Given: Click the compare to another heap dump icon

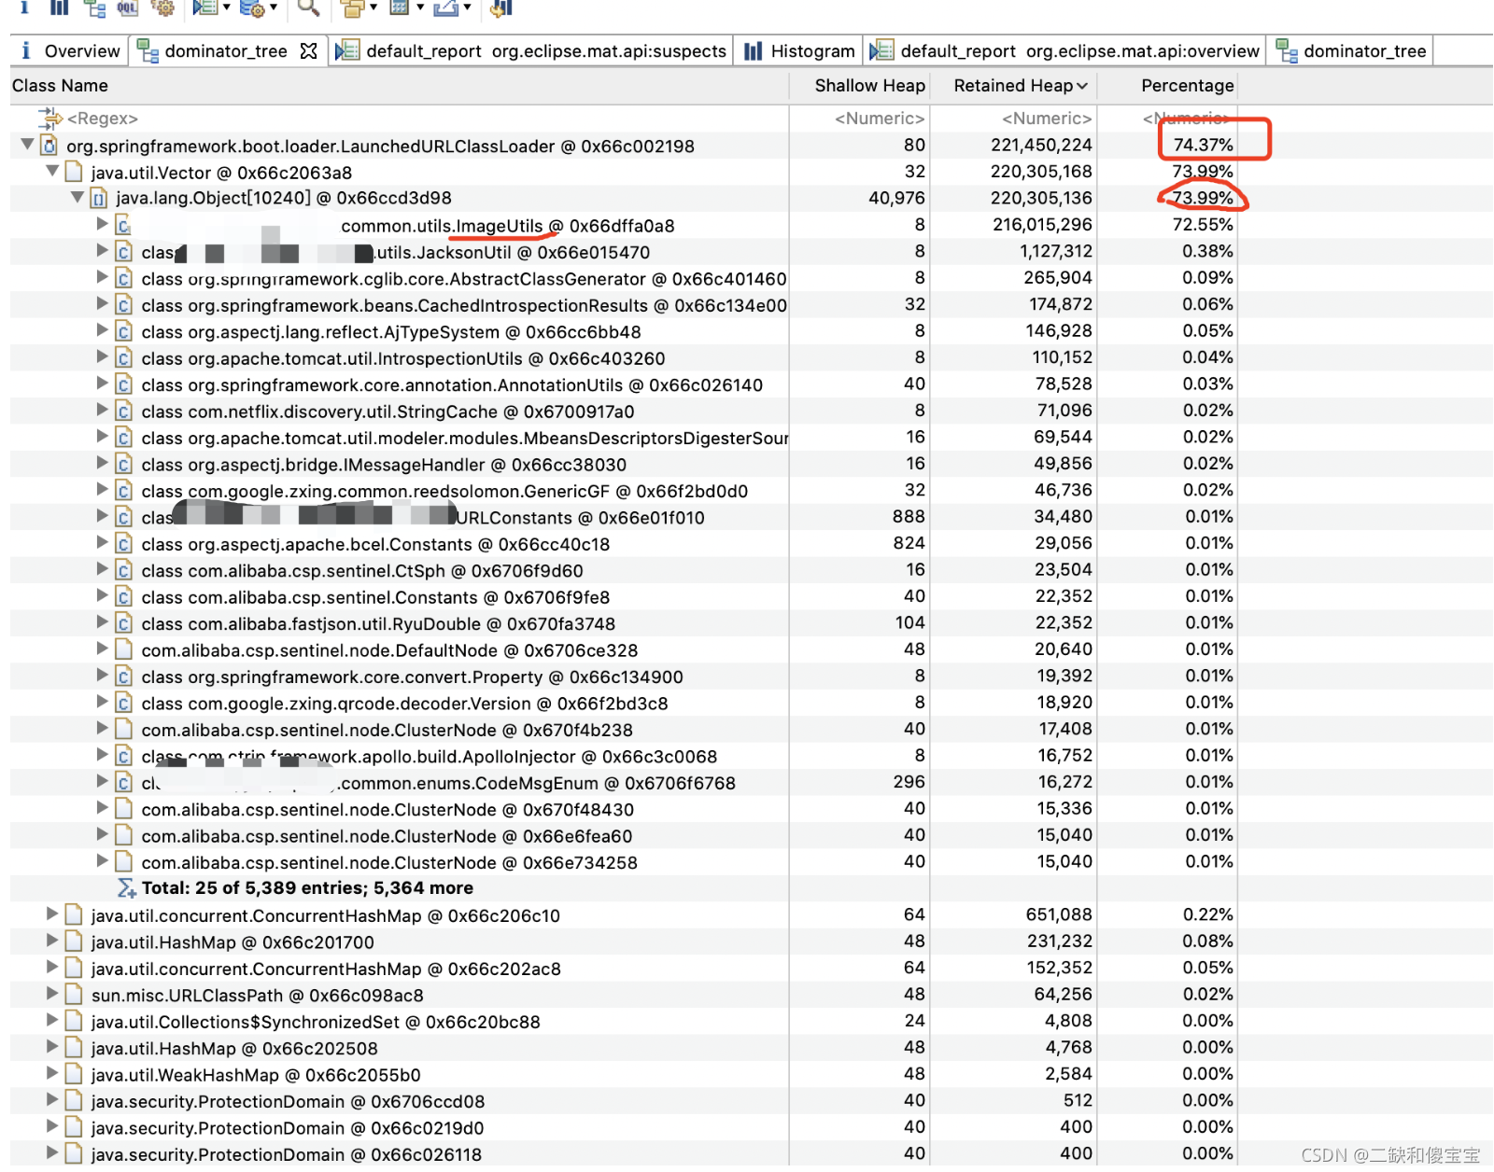Looking at the screenshot, I should coord(501,8).
